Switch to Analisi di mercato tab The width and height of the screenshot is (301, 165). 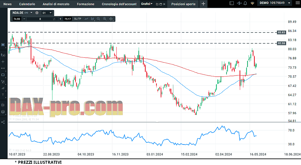coord(56,4)
